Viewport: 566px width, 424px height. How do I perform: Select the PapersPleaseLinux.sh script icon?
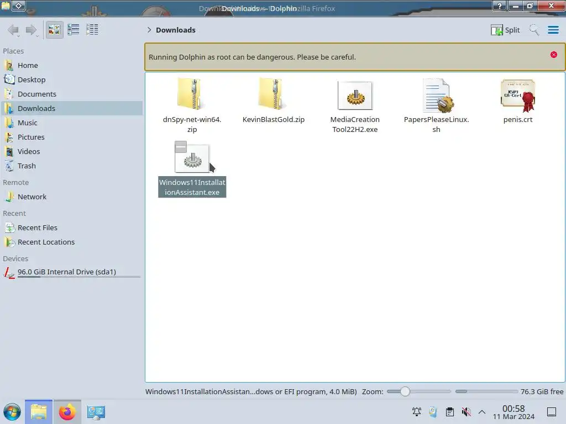pos(438,96)
